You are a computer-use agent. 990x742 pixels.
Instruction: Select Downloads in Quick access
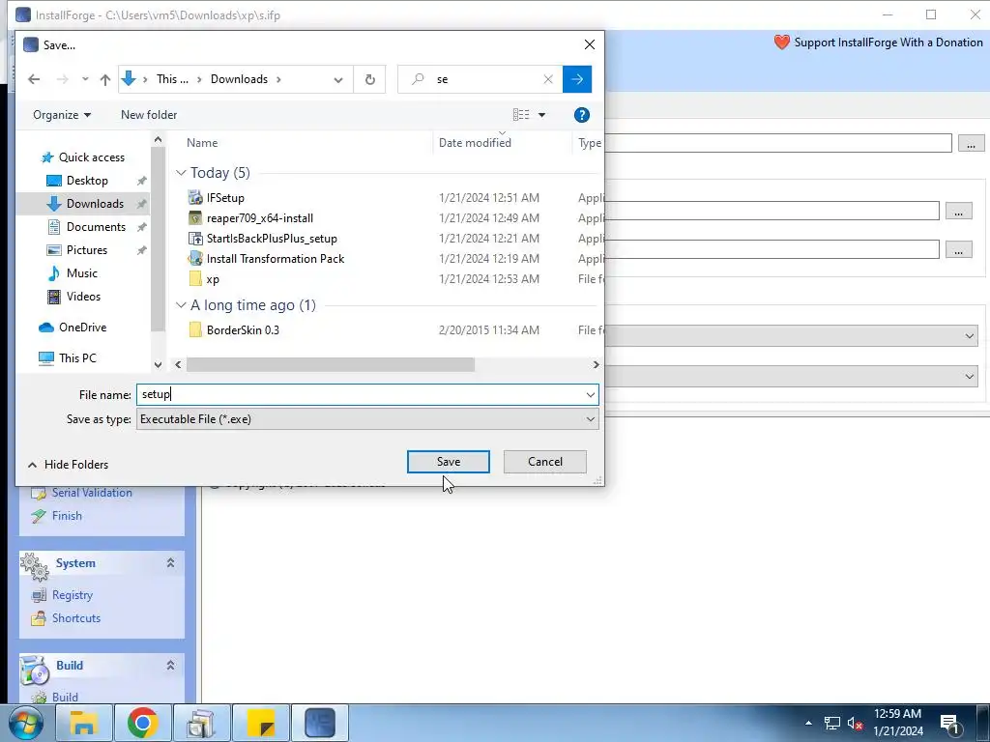point(95,203)
